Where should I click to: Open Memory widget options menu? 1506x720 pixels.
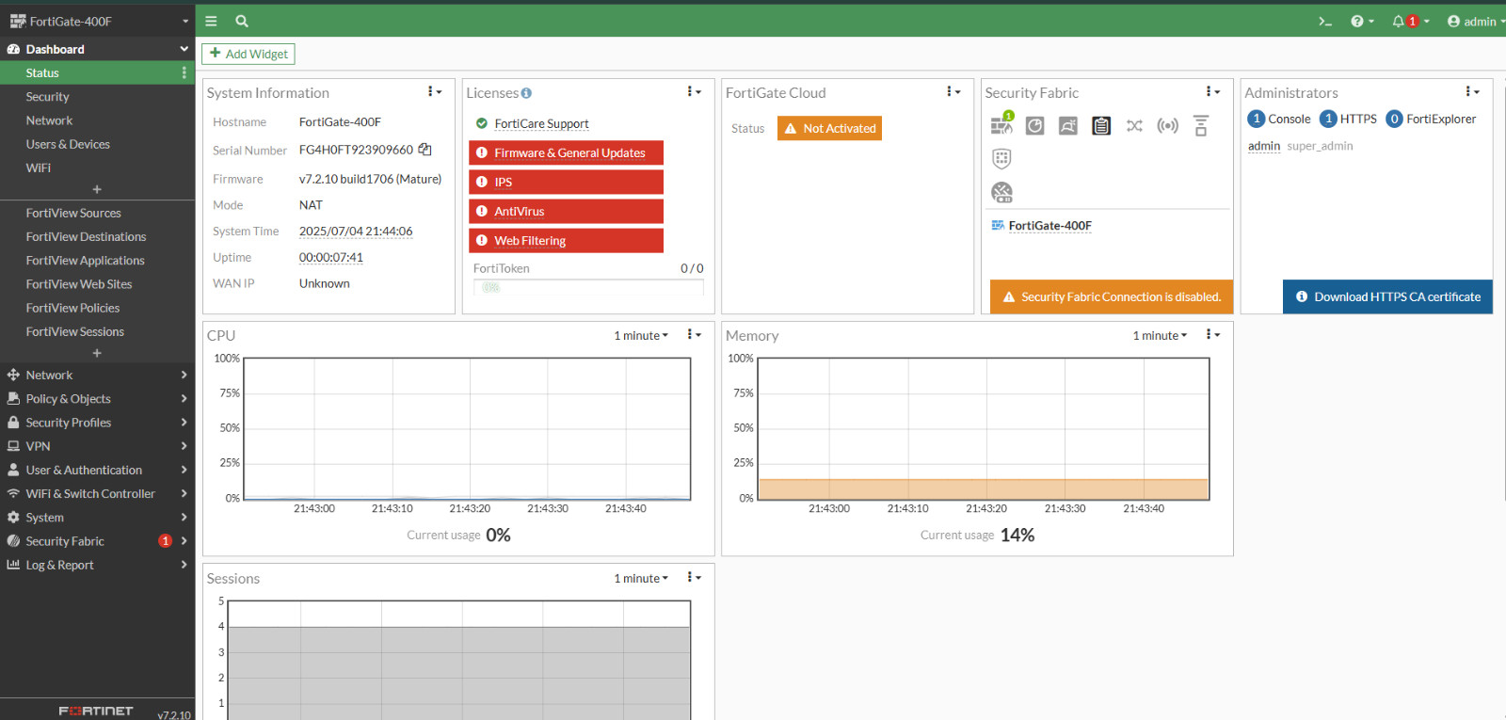click(x=1213, y=335)
